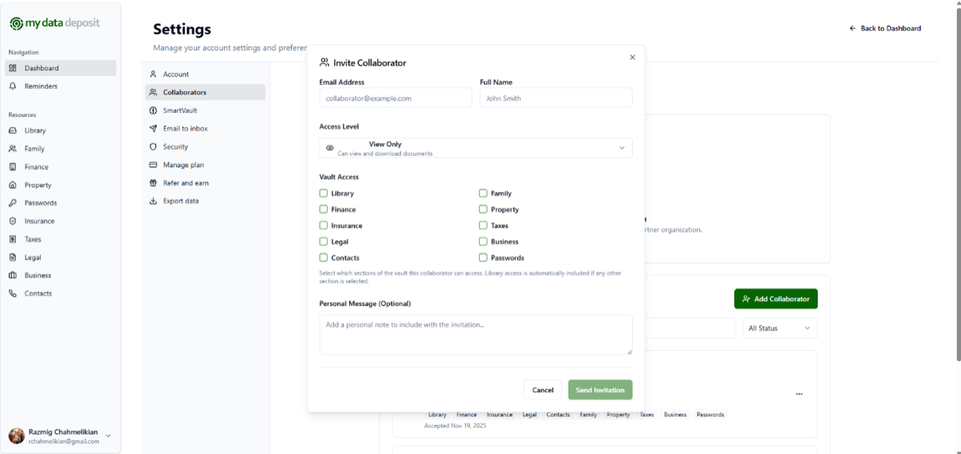Click the Library sidebar icon
Screen dimensions: 961x454
[x=13, y=131]
